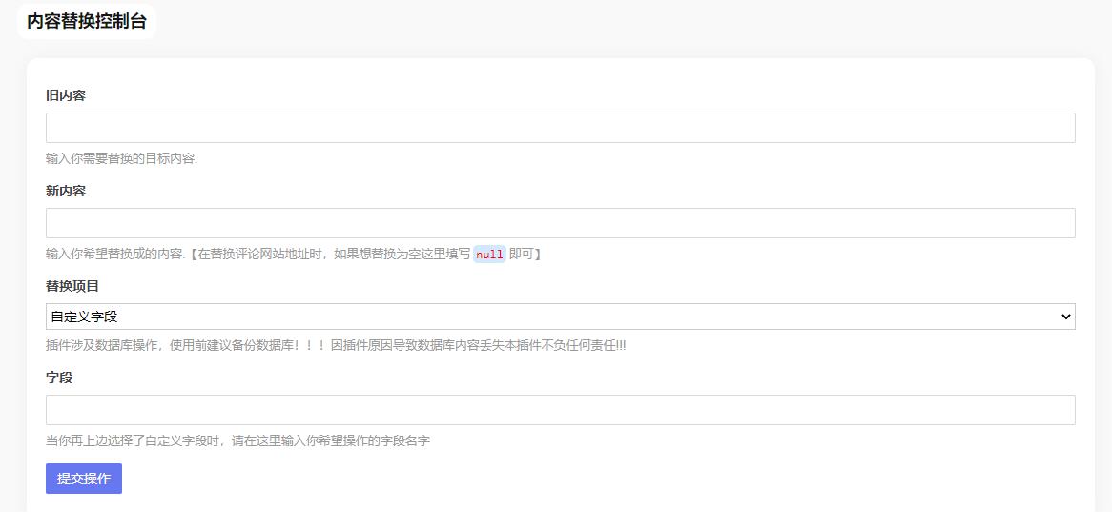This screenshot has height=512, width=1112.
Task: Click the 数据库内容丢失 disclaimer sentence
Action: pyautogui.click(x=477, y=345)
